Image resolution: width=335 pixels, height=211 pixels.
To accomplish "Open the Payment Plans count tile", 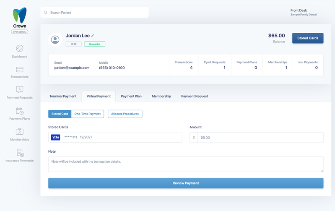I will point(247,65).
